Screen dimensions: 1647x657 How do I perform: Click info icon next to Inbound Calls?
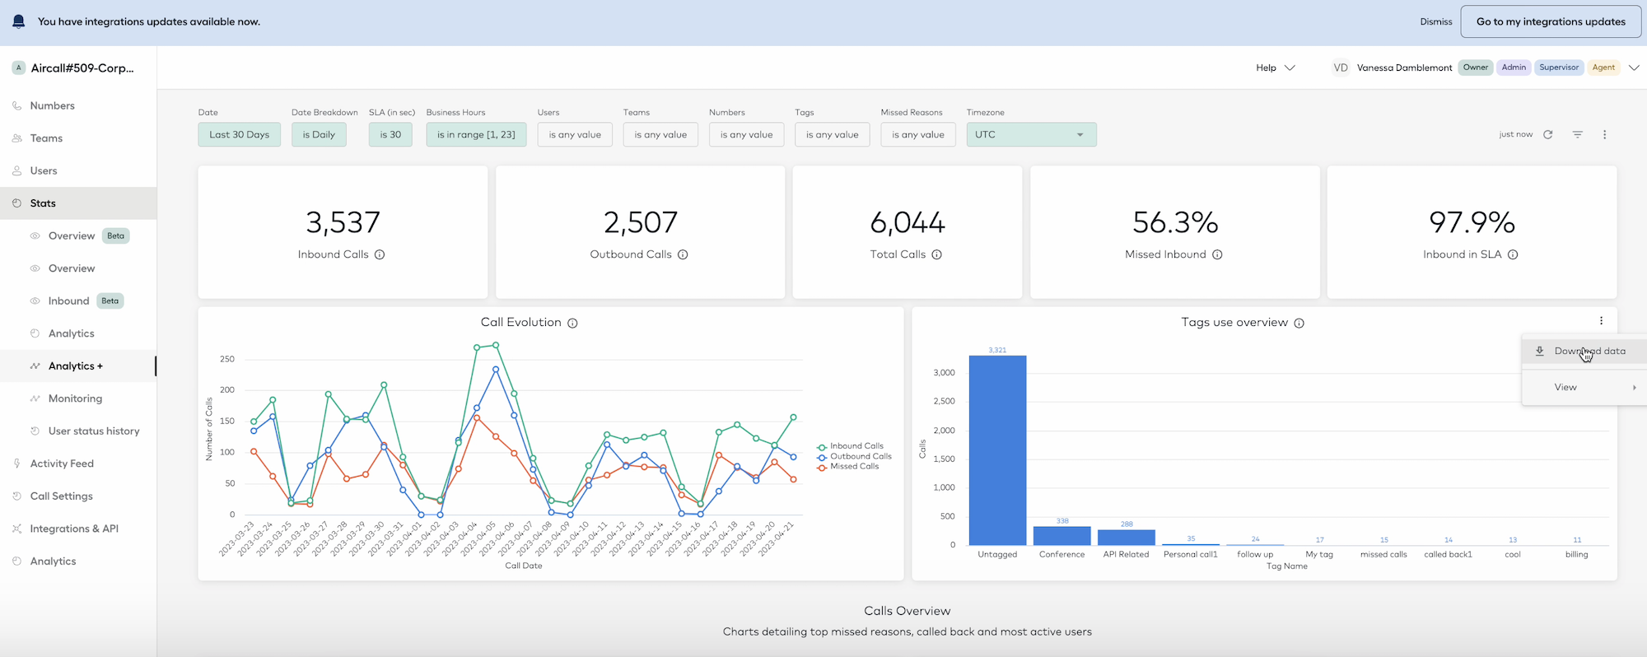click(x=380, y=254)
